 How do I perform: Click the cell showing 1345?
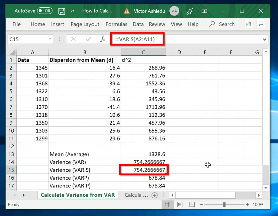coord(33,68)
